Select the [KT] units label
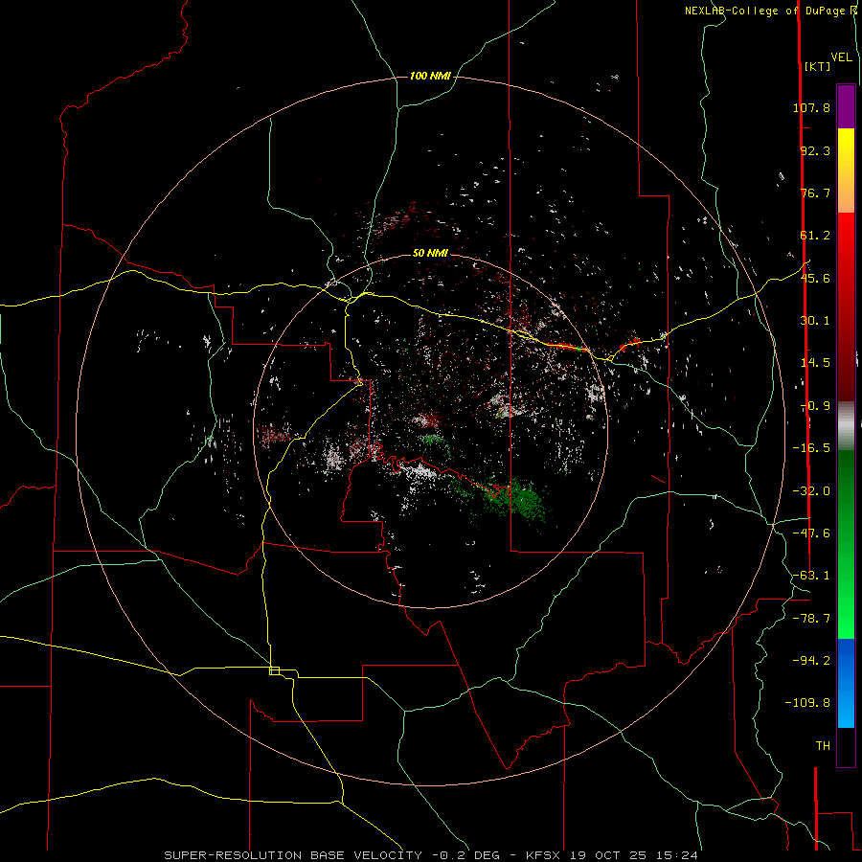This screenshot has width=862, height=862. tap(818, 66)
